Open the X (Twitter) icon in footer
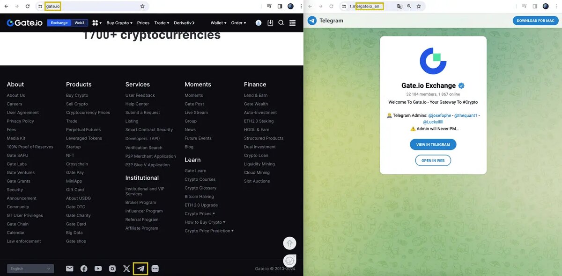The image size is (562, 276). coord(126,269)
